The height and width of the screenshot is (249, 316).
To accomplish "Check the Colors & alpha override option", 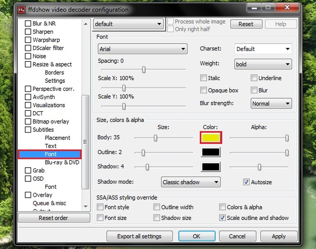I will pyautogui.click(x=222, y=207).
